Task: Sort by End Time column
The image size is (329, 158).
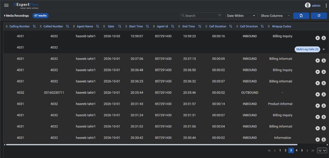Action: (200, 26)
